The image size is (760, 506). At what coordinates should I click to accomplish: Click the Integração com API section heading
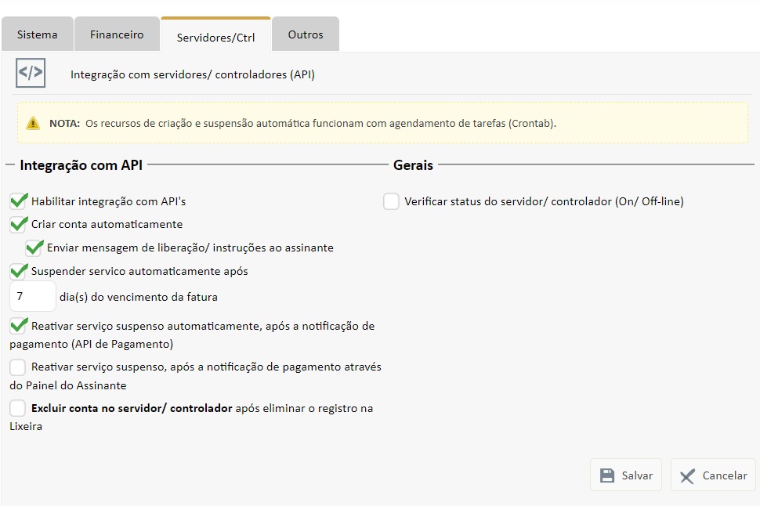(81, 165)
